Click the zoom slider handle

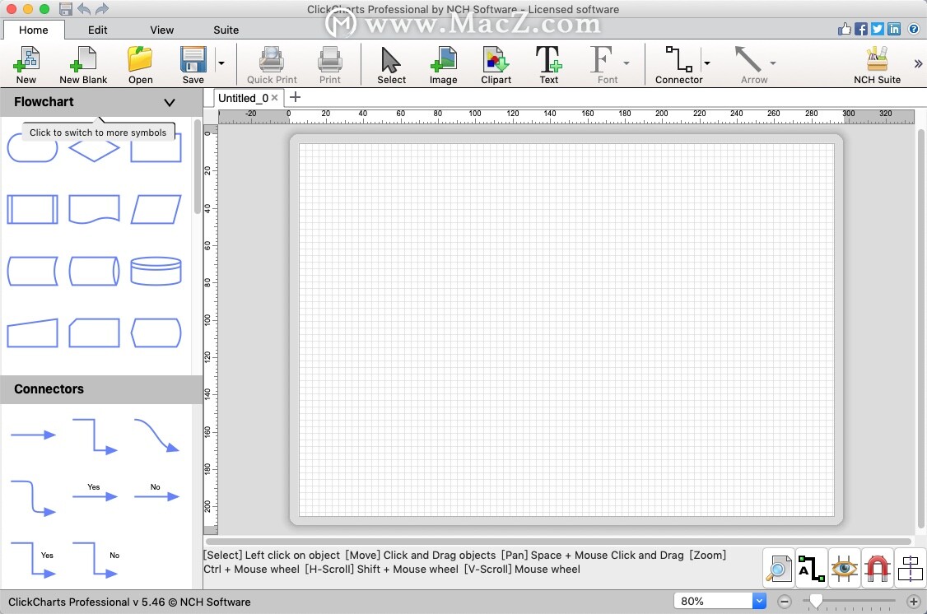(816, 601)
